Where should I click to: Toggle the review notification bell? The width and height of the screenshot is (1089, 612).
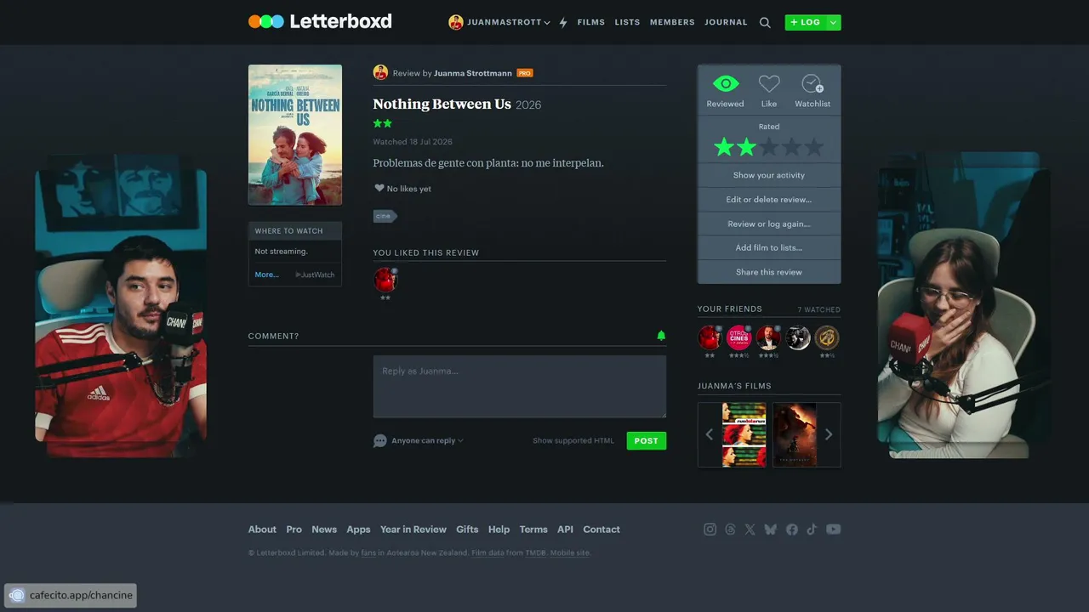661,336
